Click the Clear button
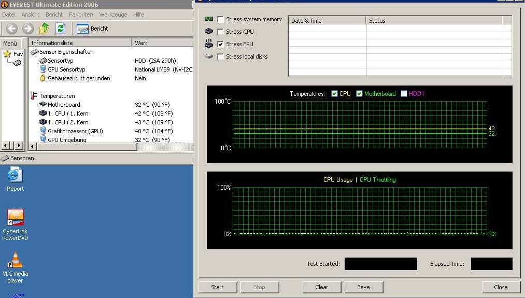The width and height of the screenshot is (525, 298). pos(321,287)
